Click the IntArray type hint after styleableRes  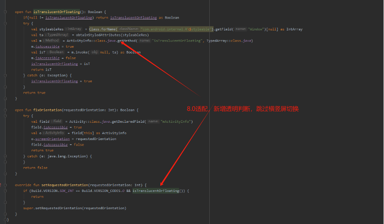(74, 29)
